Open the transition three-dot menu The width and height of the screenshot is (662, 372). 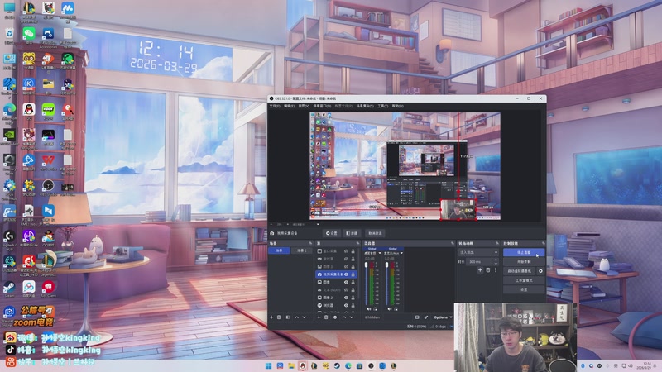pos(496,270)
